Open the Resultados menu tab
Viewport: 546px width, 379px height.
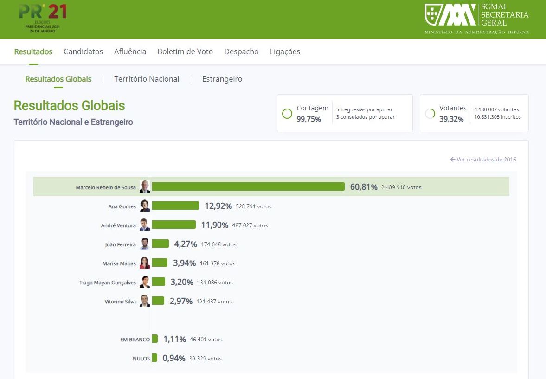tap(33, 51)
